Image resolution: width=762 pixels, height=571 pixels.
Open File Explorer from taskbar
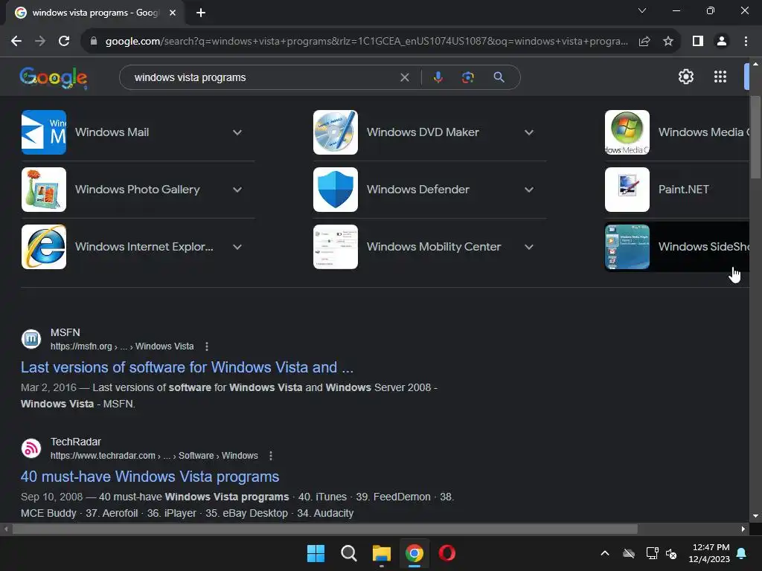[x=382, y=553]
